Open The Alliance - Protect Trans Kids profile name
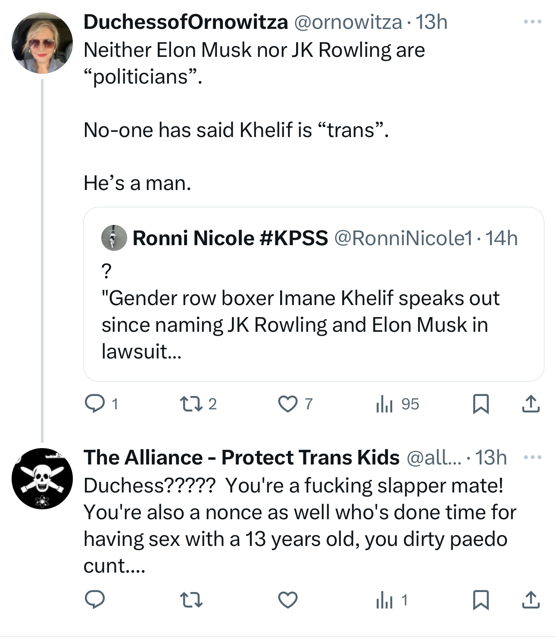556x639 pixels. (x=241, y=457)
